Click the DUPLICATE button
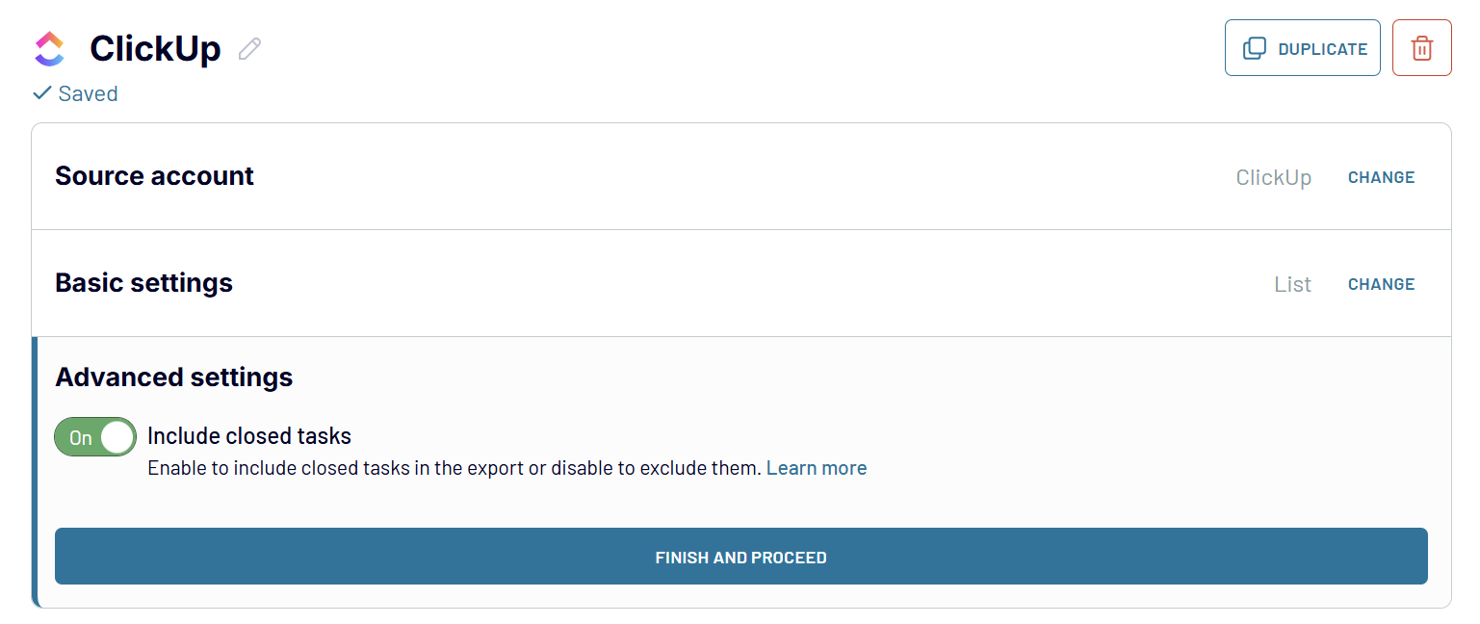Screen dimensions: 1480x624 point(1302,47)
